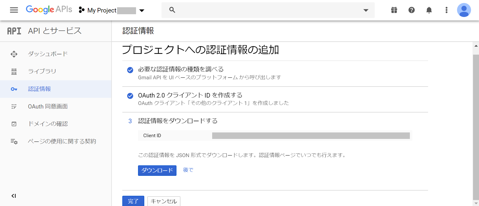The height and width of the screenshot is (206, 479).
Task: Click the checkmark for step 必要な認証情報の種類を調べる
Action: [130, 70]
